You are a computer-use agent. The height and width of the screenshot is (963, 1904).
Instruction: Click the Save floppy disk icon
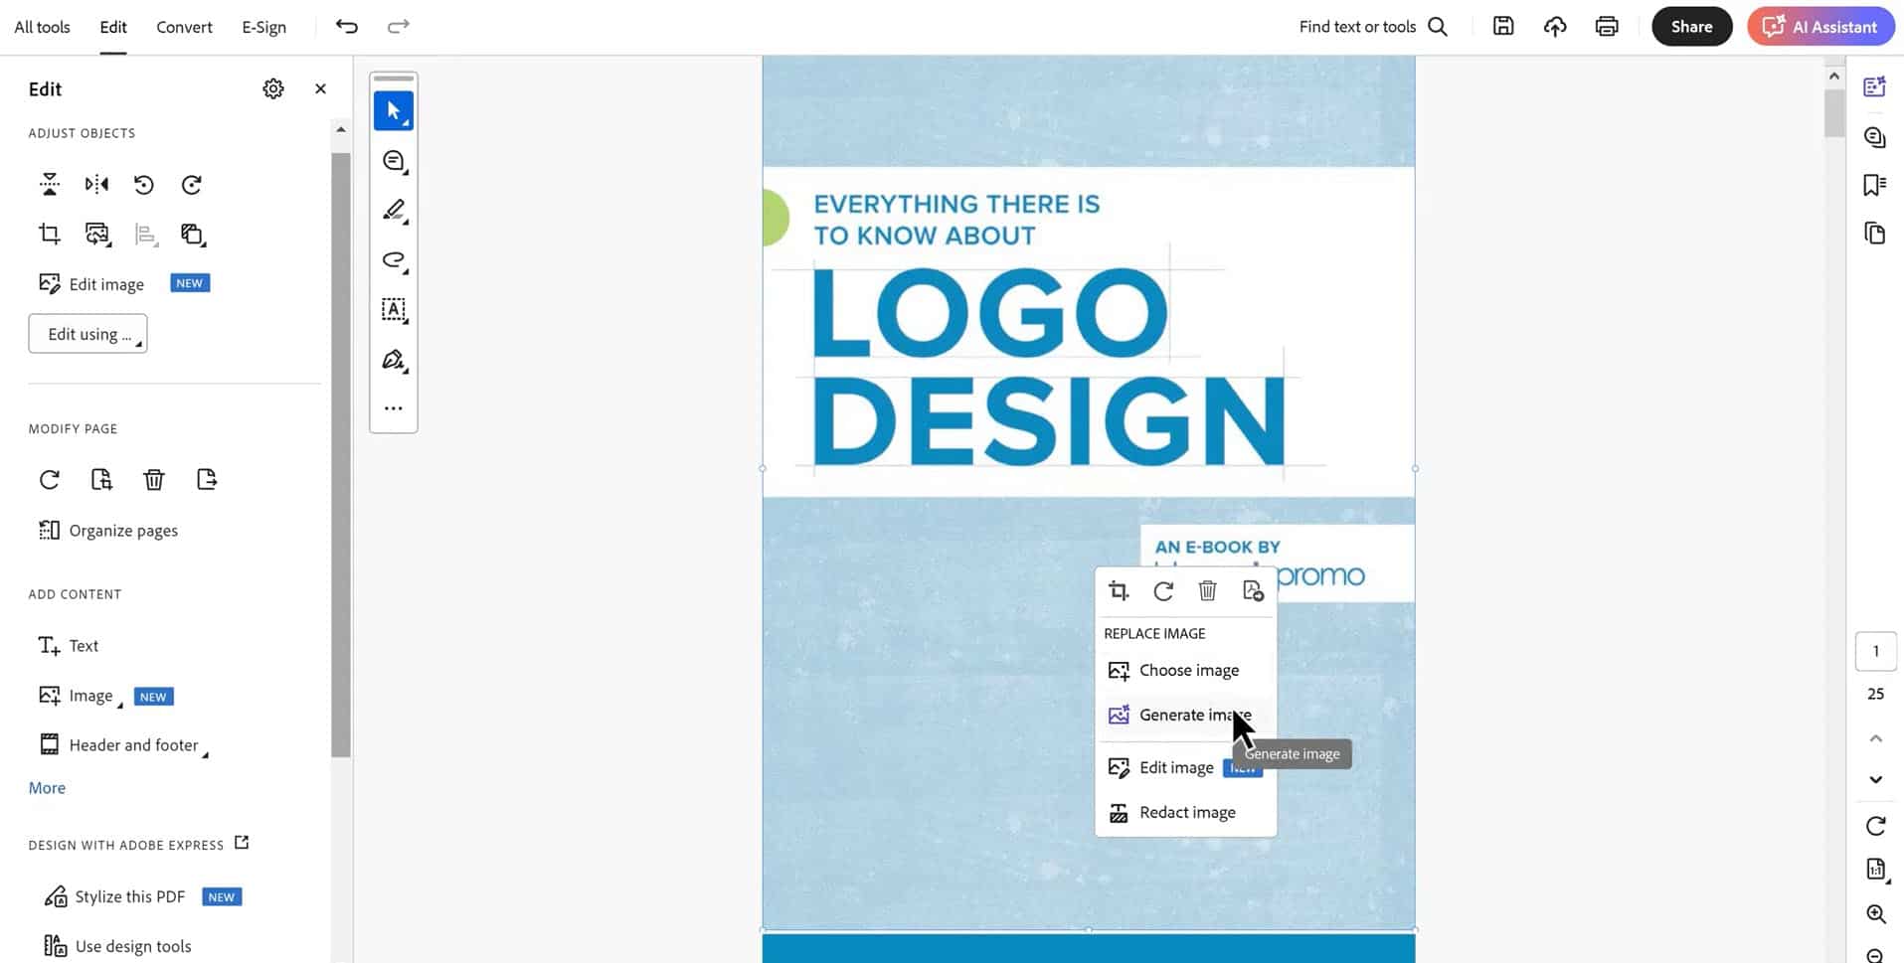click(1502, 27)
